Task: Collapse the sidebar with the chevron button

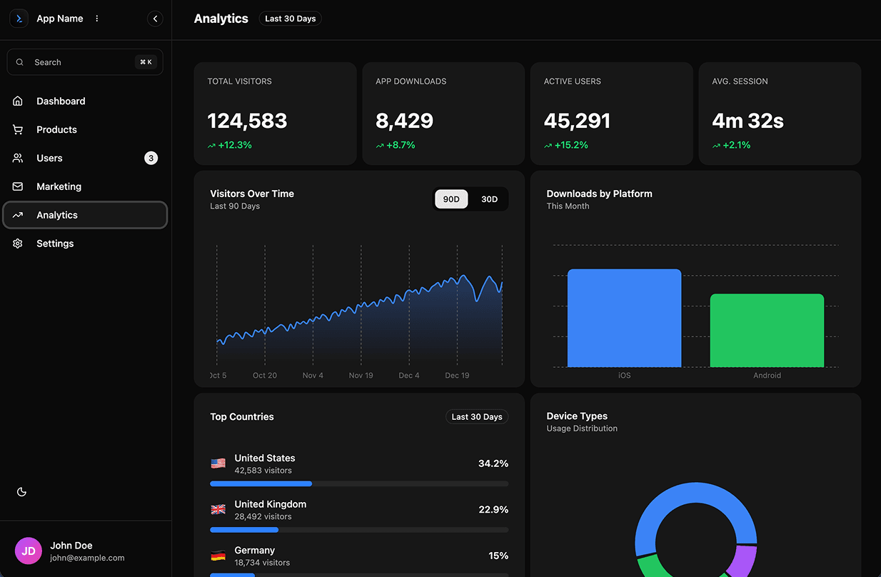Action: click(x=155, y=19)
